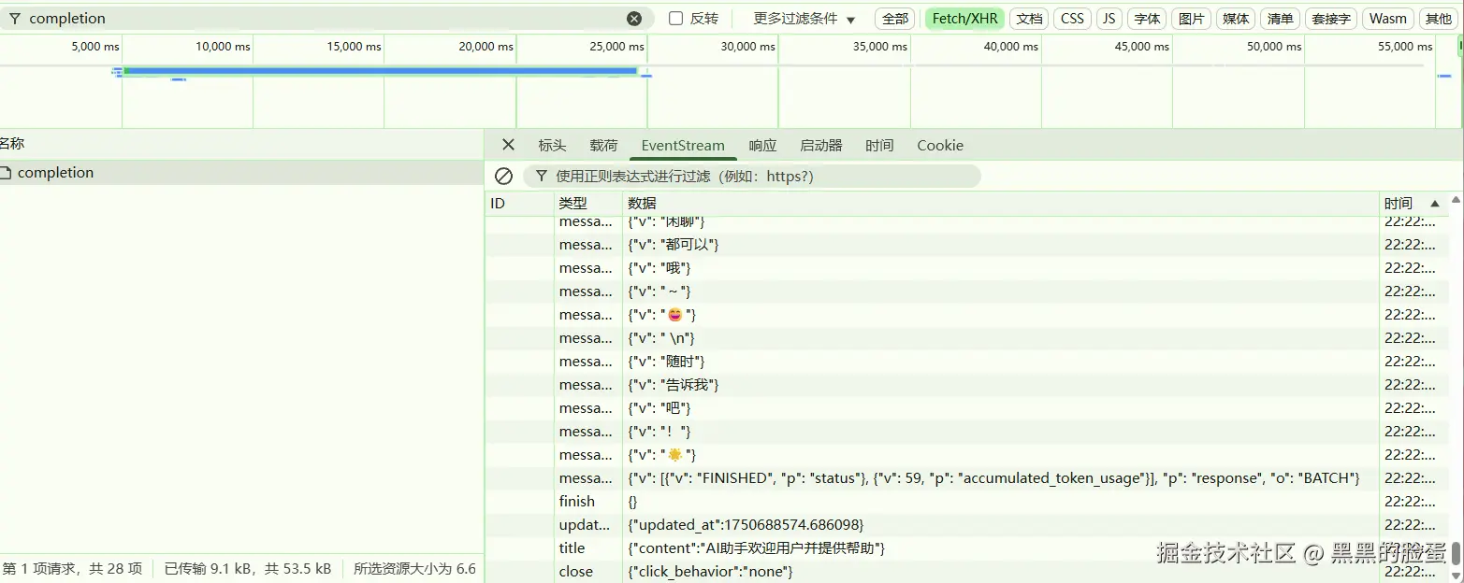Screen dimensions: 1464x583
Task: Click the "第 1 项请求" status entry
Action: (x=73, y=568)
